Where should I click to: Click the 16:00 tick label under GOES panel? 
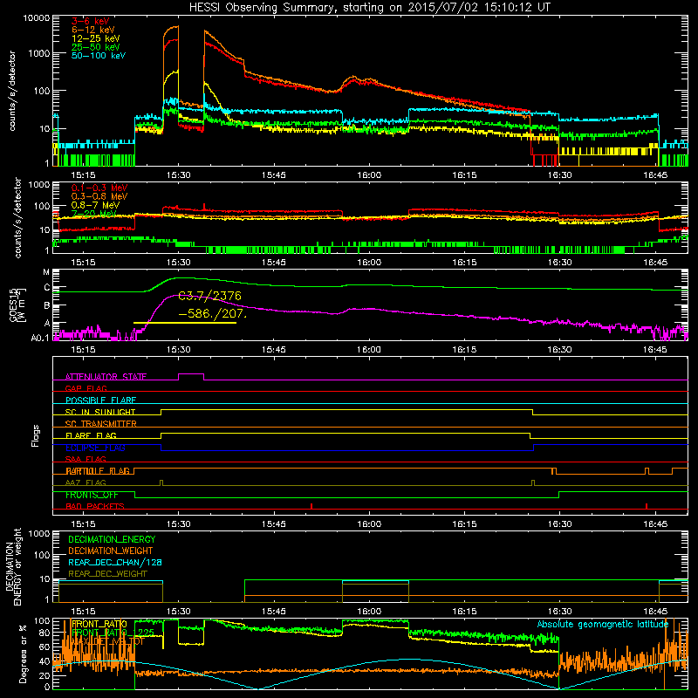tap(369, 350)
